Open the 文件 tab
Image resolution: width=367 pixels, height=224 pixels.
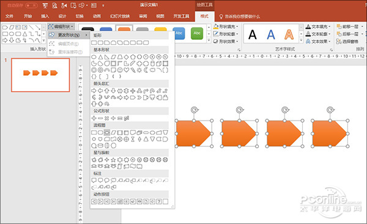tap(9, 16)
